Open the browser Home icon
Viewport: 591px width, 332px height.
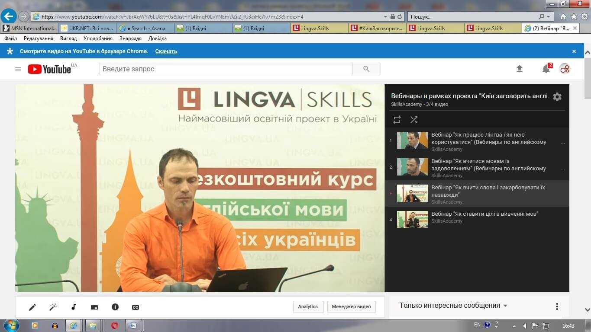click(x=563, y=17)
